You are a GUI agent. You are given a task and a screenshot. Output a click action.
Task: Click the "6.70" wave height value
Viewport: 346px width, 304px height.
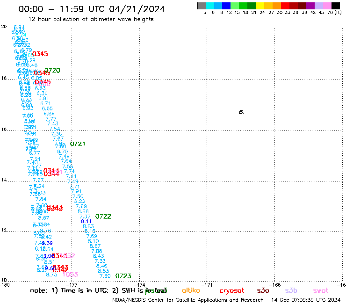point(63,152)
